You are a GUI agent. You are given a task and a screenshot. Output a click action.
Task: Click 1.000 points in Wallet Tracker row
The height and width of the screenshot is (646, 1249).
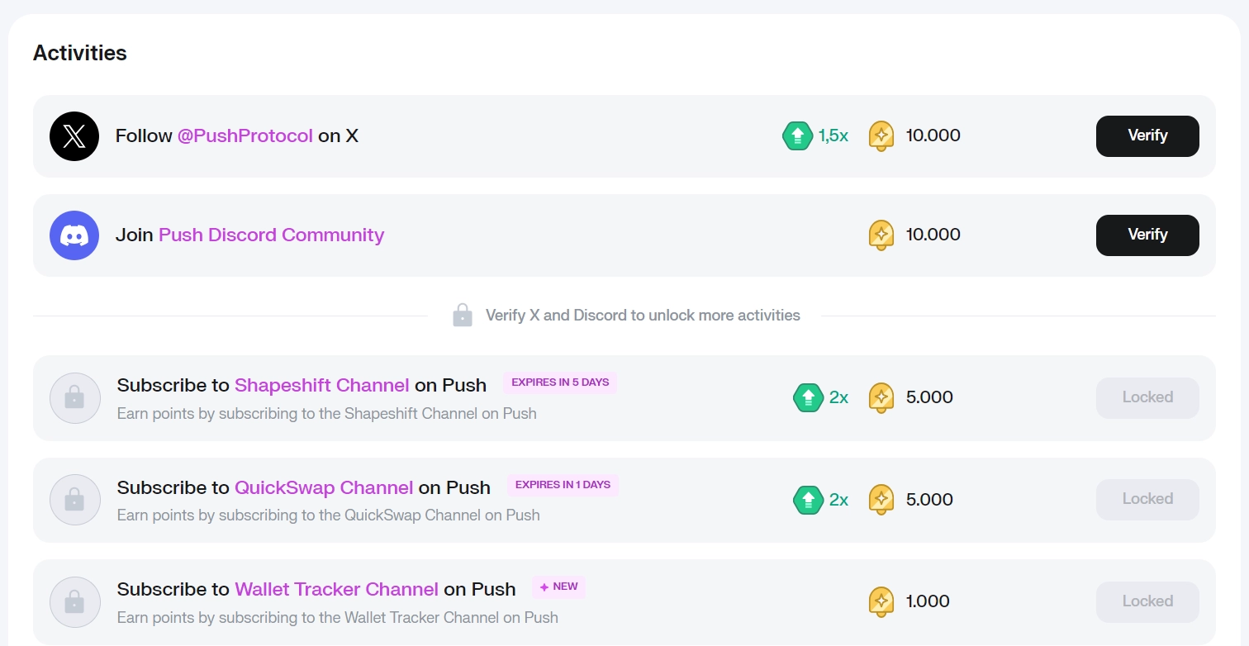tap(928, 601)
